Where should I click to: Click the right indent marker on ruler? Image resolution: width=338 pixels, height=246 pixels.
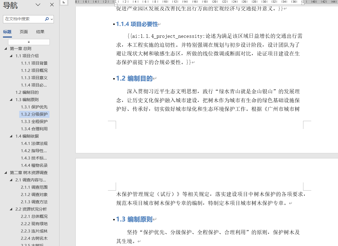point(303,3)
